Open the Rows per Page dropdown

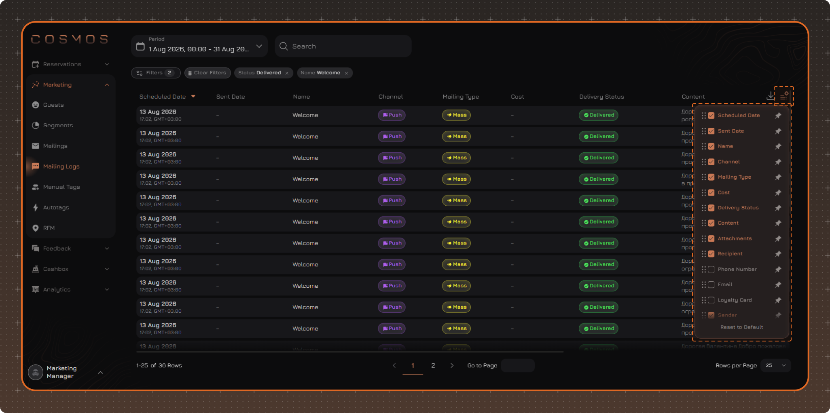(776, 365)
